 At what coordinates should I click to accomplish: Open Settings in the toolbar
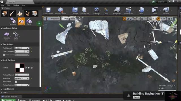(x=96, y=11)
